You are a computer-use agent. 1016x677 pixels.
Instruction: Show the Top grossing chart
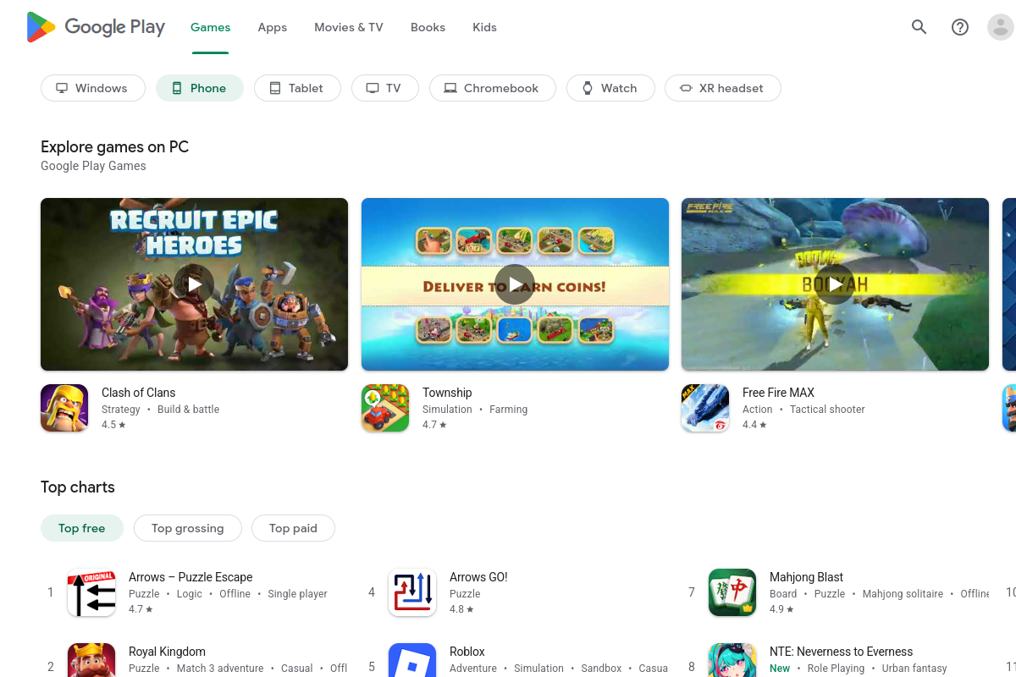click(x=188, y=528)
